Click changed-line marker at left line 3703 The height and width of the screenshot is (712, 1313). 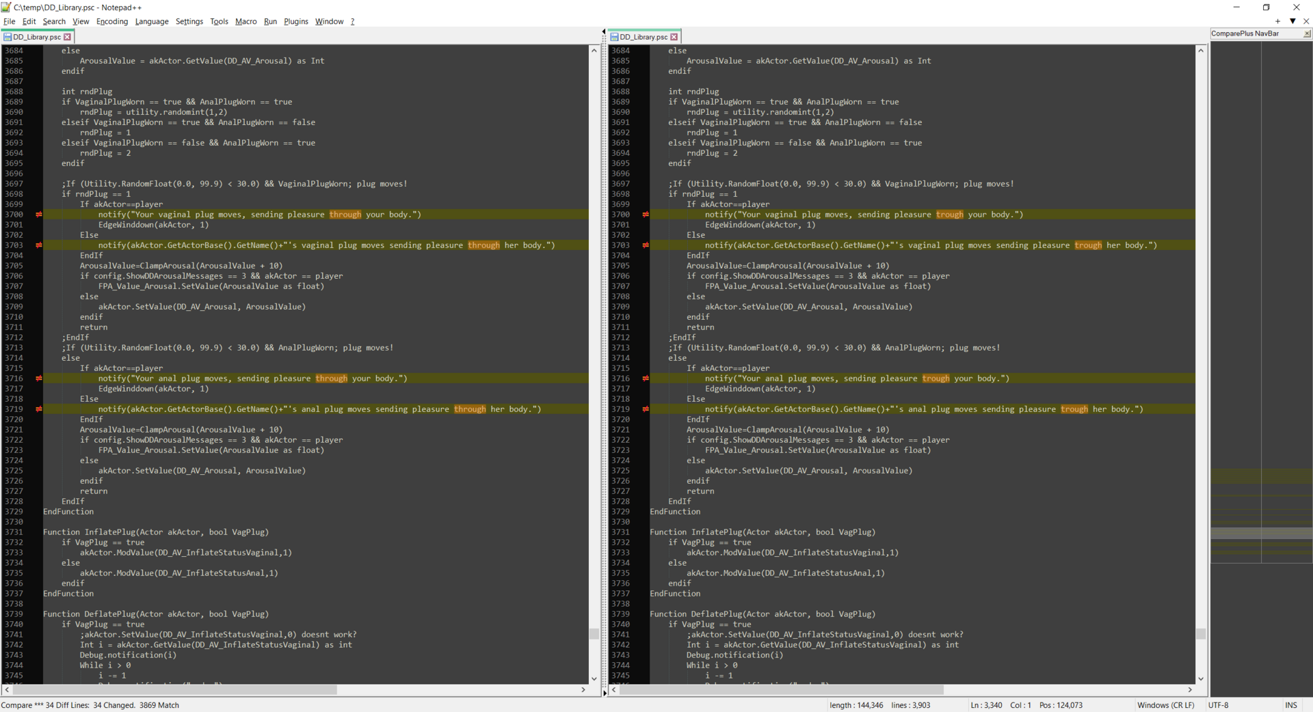point(39,245)
